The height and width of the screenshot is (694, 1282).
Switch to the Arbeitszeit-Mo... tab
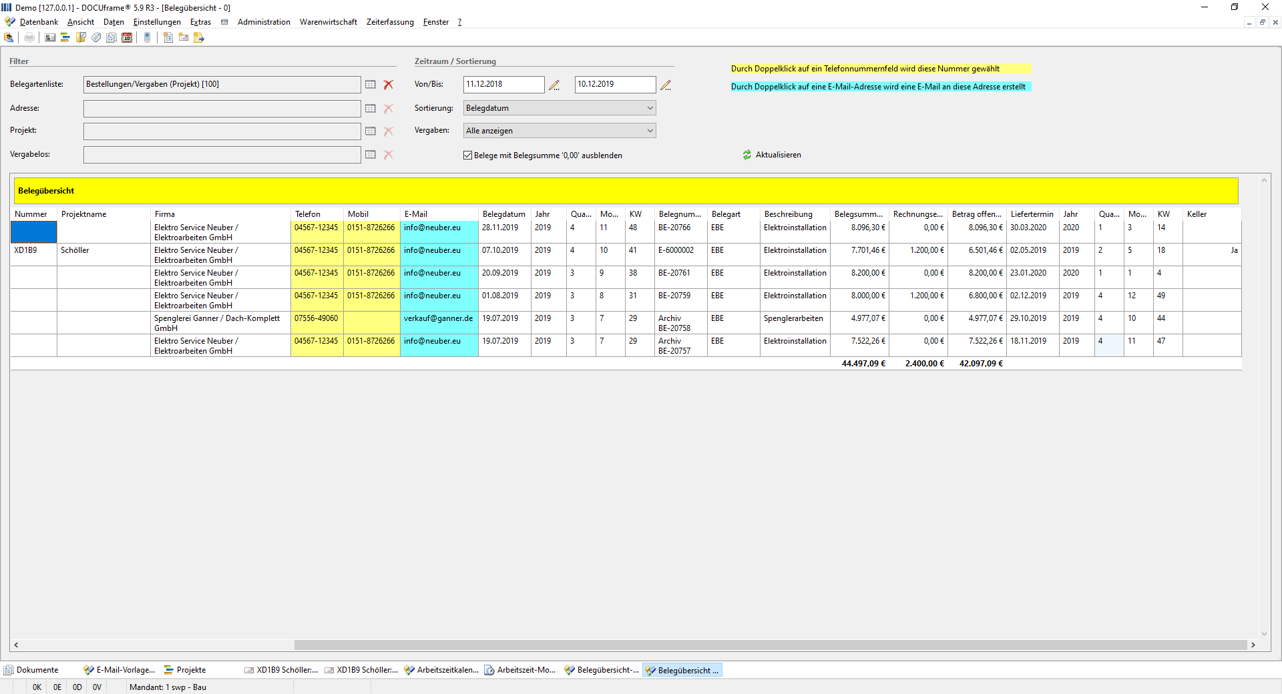[520, 670]
